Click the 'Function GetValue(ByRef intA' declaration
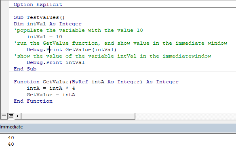 click(96, 82)
